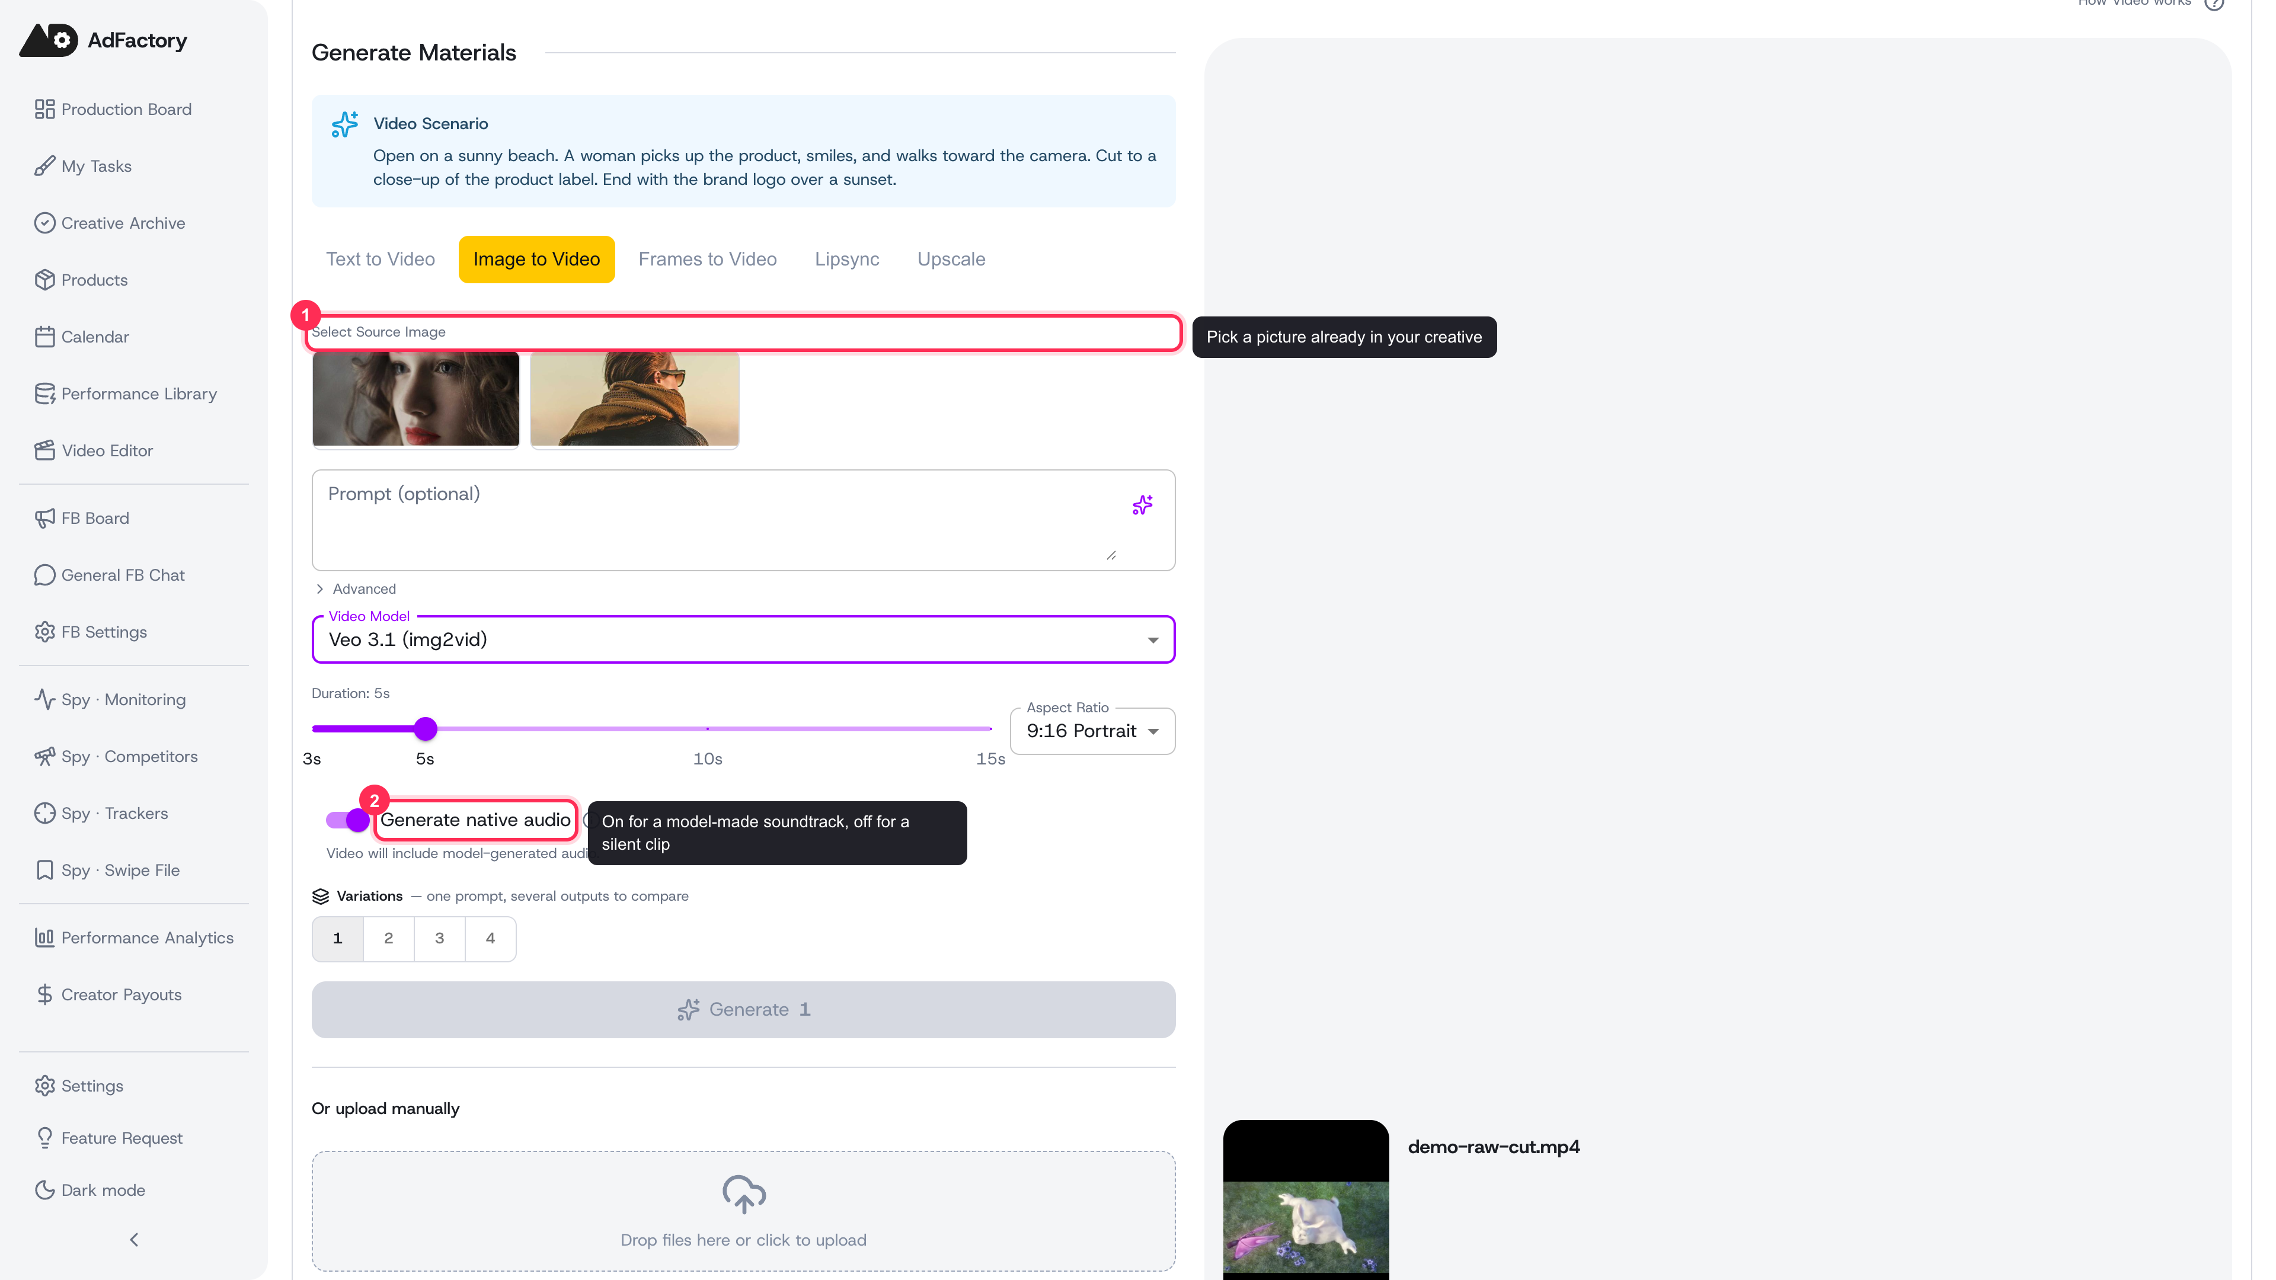The width and height of the screenshot is (2276, 1280).
Task: Select 3 variations
Action: pos(439,938)
